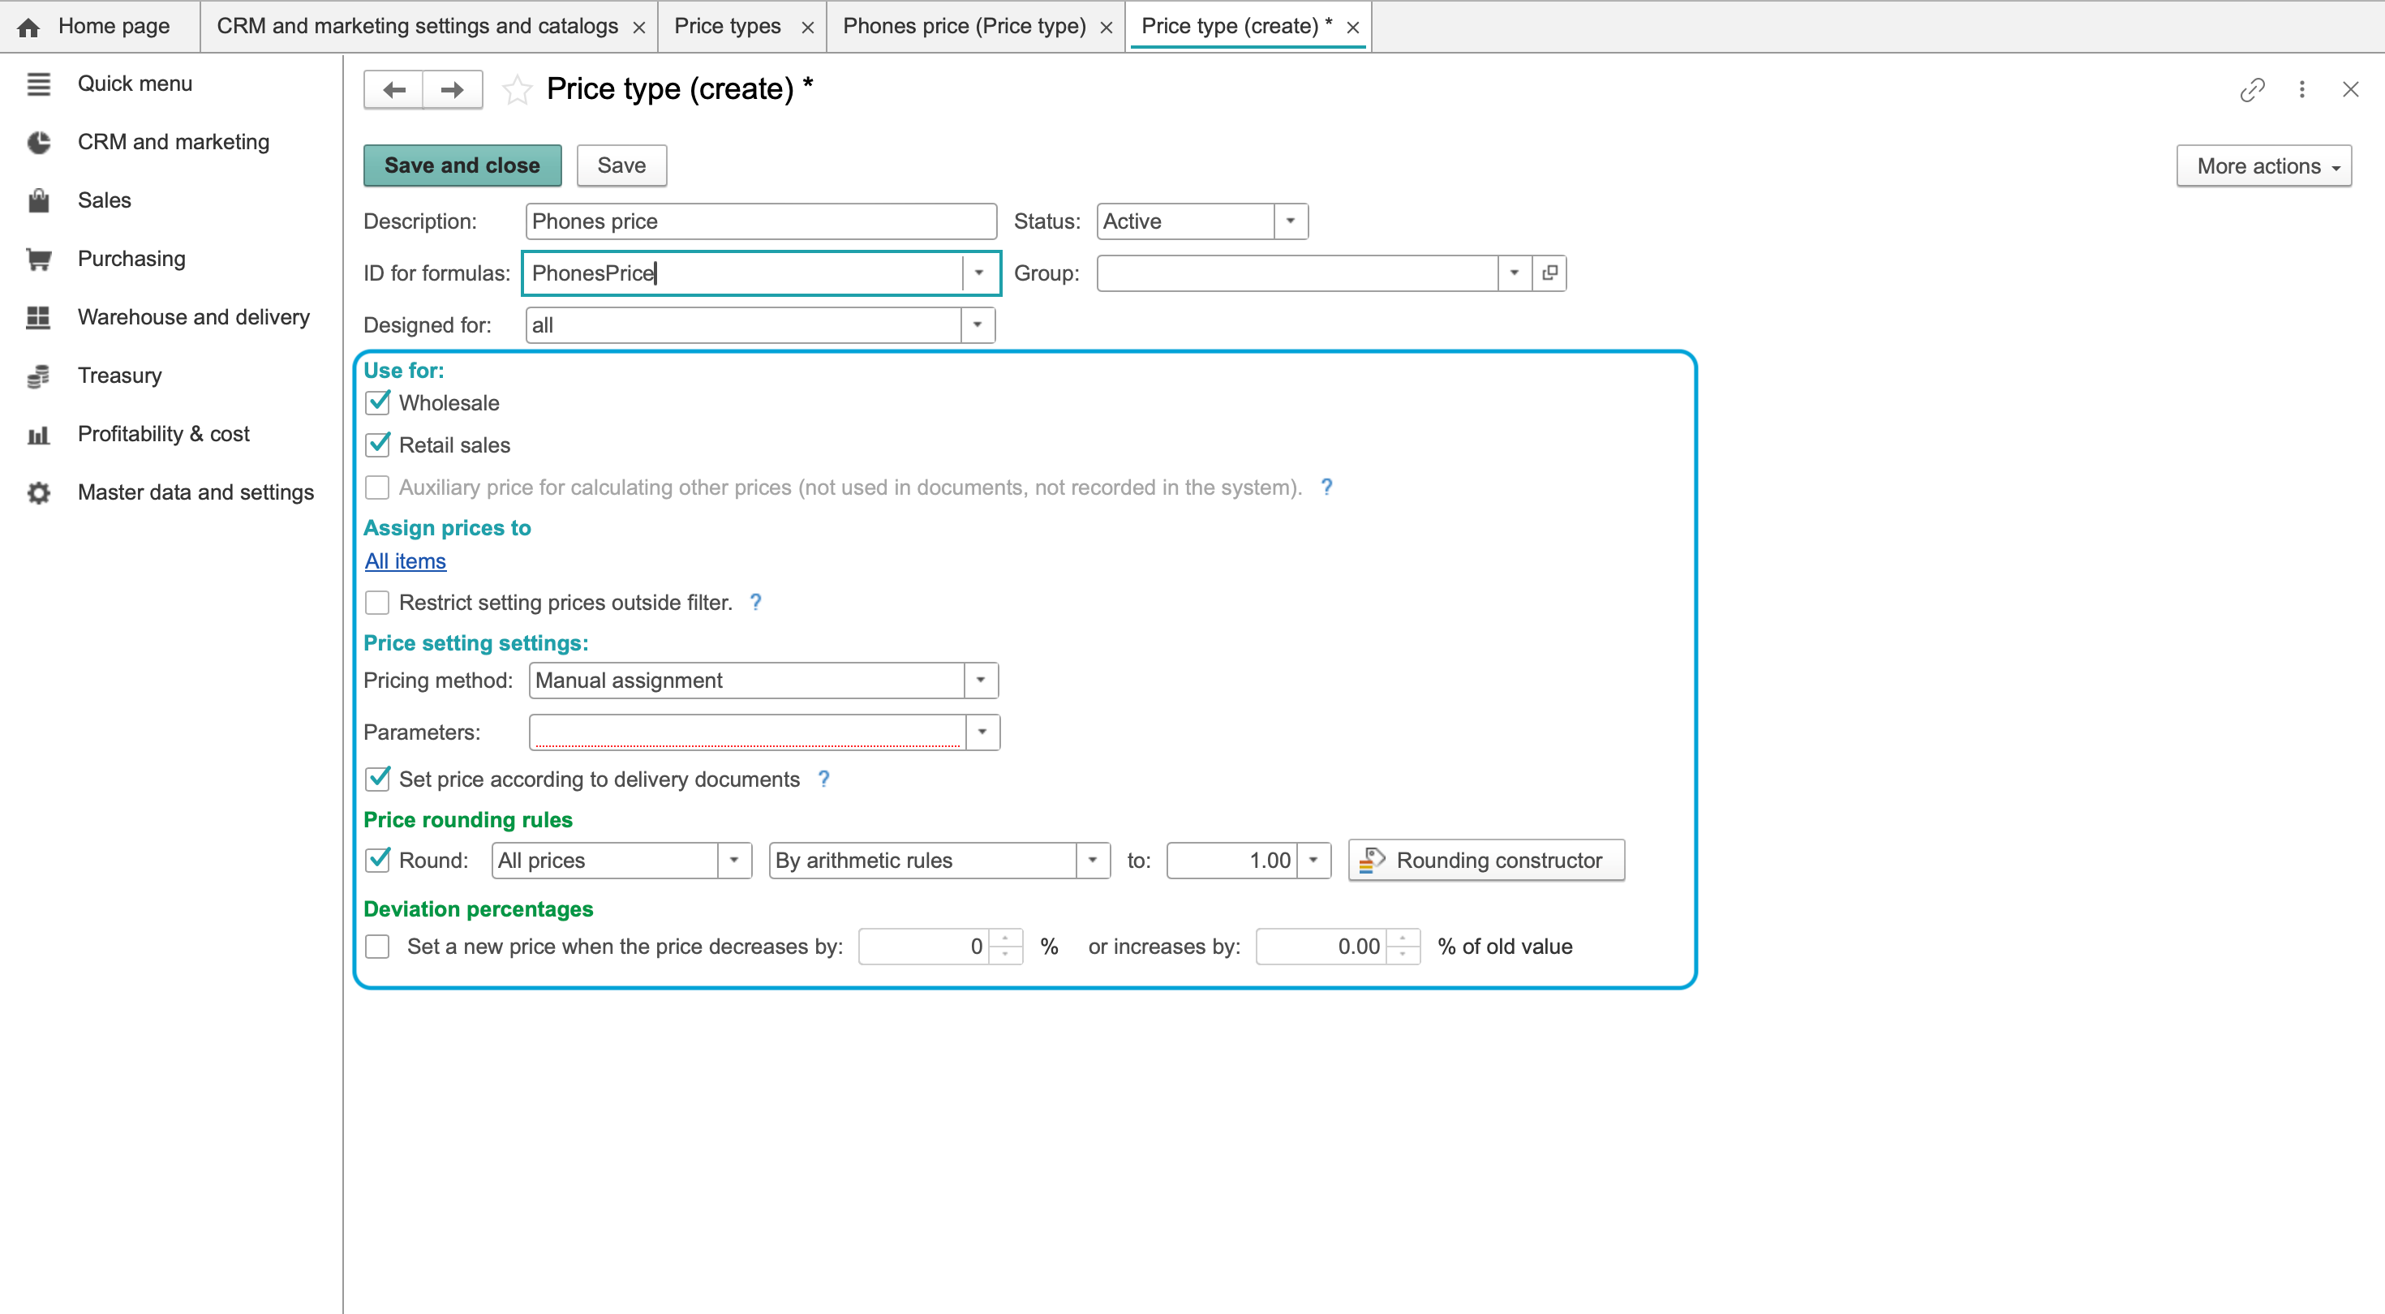Click the forward navigation arrow
Image resolution: width=2385 pixels, height=1314 pixels.
point(452,90)
